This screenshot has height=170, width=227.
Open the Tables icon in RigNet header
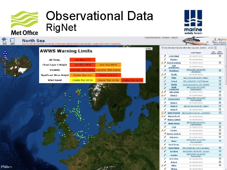[12, 41]
